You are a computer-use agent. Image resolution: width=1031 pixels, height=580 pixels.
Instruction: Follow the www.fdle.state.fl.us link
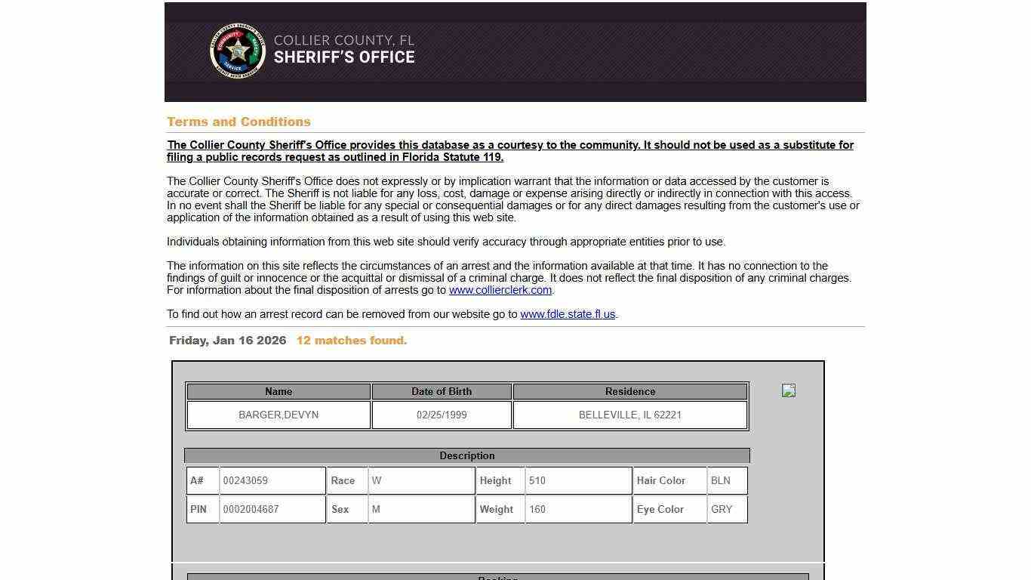click(x=568, y=314)
